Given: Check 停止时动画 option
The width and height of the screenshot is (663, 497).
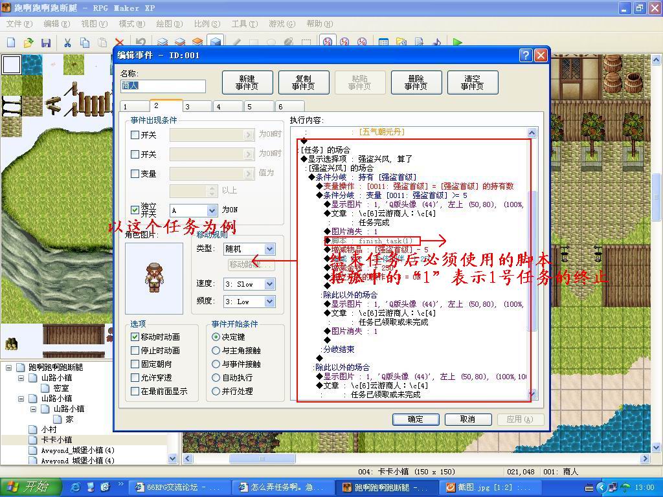Looking at the screenshot, I should 135,350.
